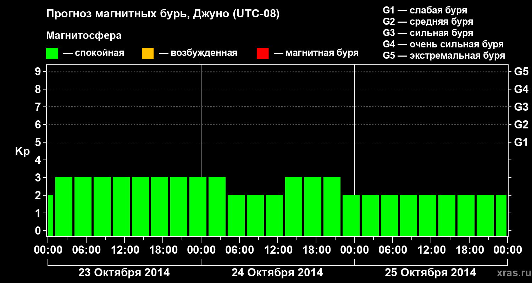Click the '12:00' time label of 24 October

pyautogui.click(x=278, y=250)
